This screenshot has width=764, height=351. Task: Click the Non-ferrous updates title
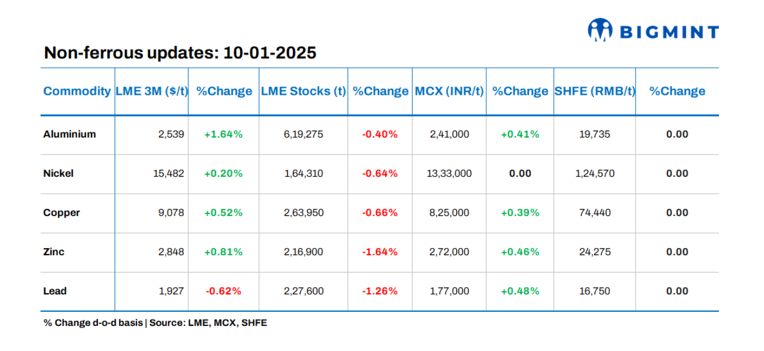[x=180, y=53]
